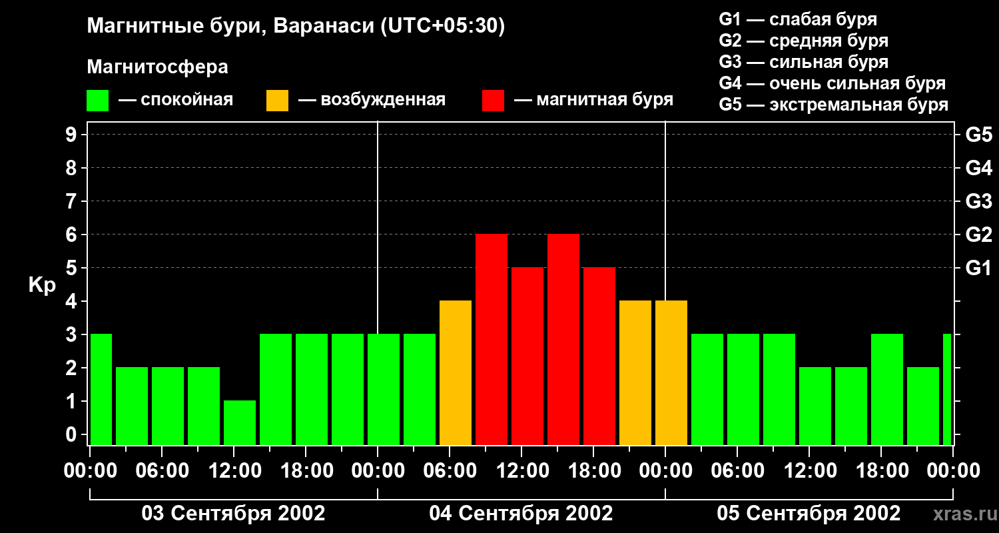The height and width of the screenshot is (533, 999).
Task: Click the orange bar starting at 00:00 on 05 Сентября
Action: tap(671, 372)
